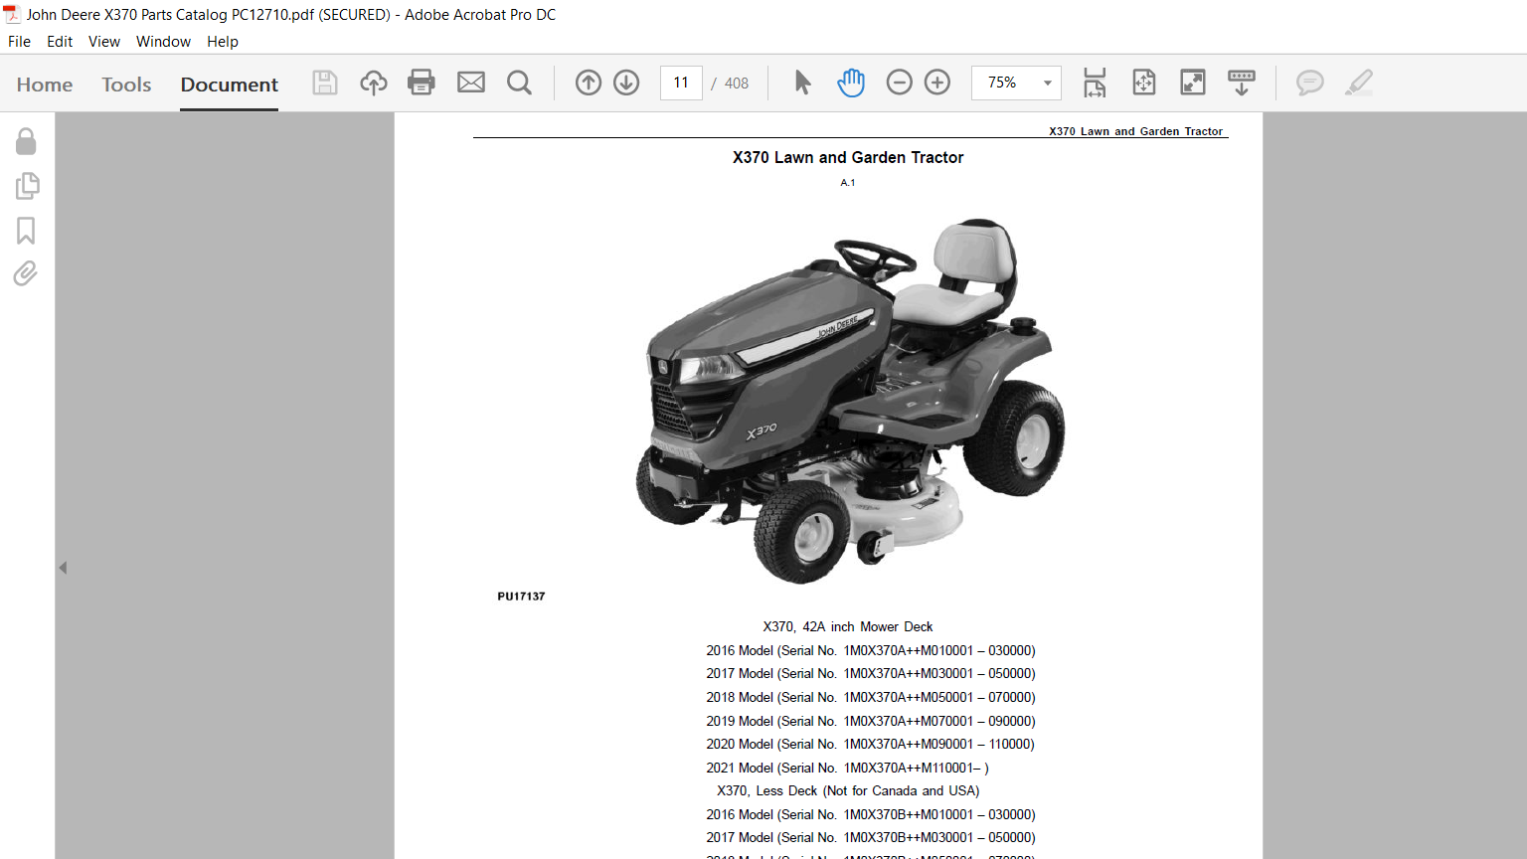Open the page thumbnails panel
Screen dimensions: 1527x859
27,186
